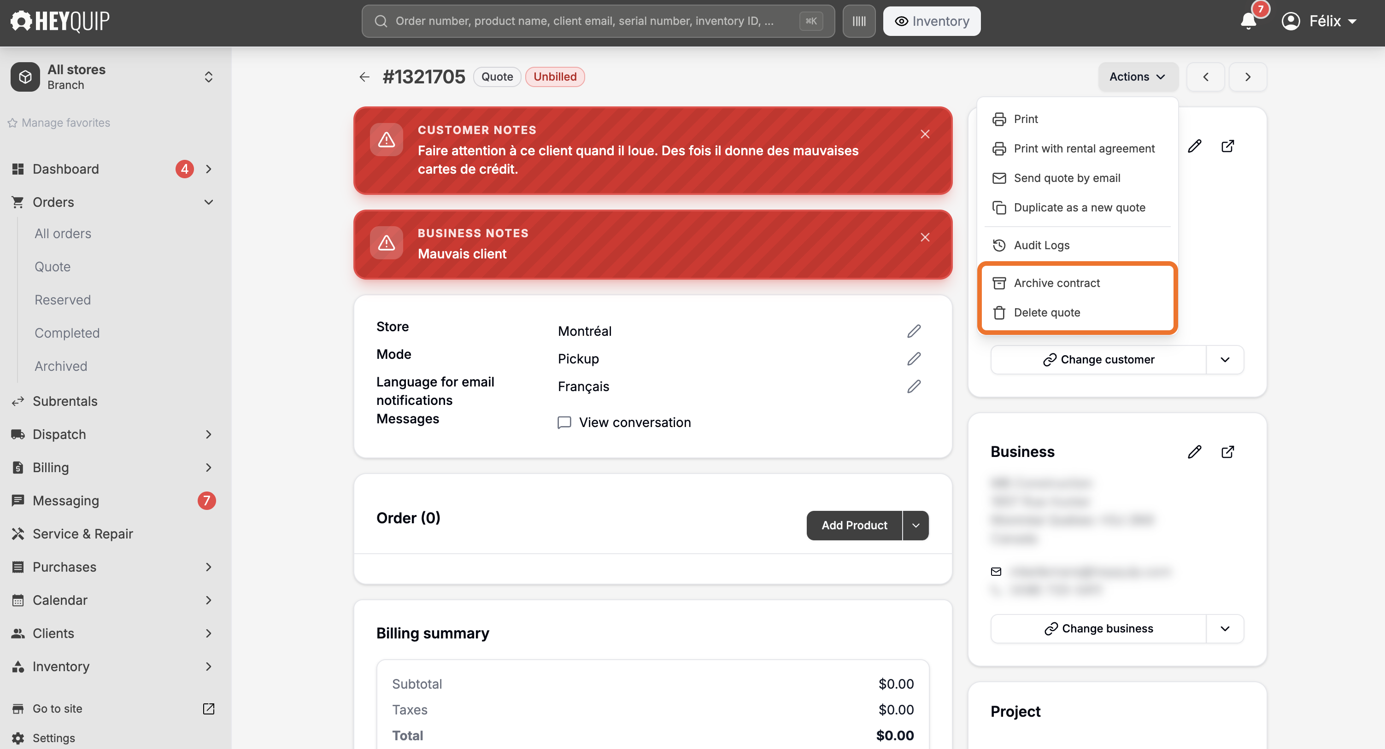Choose Delete quote option

coord(1078,312)
